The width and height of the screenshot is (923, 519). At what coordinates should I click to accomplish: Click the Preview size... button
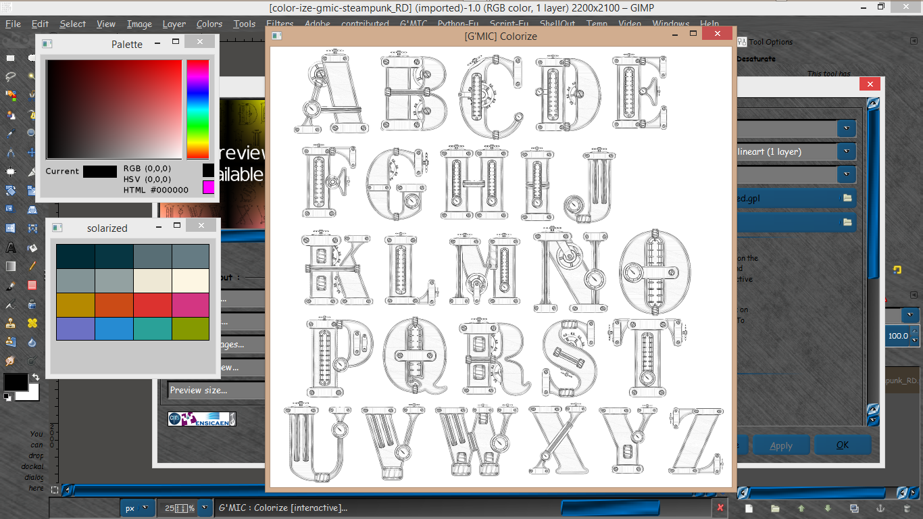click(216, 390)
